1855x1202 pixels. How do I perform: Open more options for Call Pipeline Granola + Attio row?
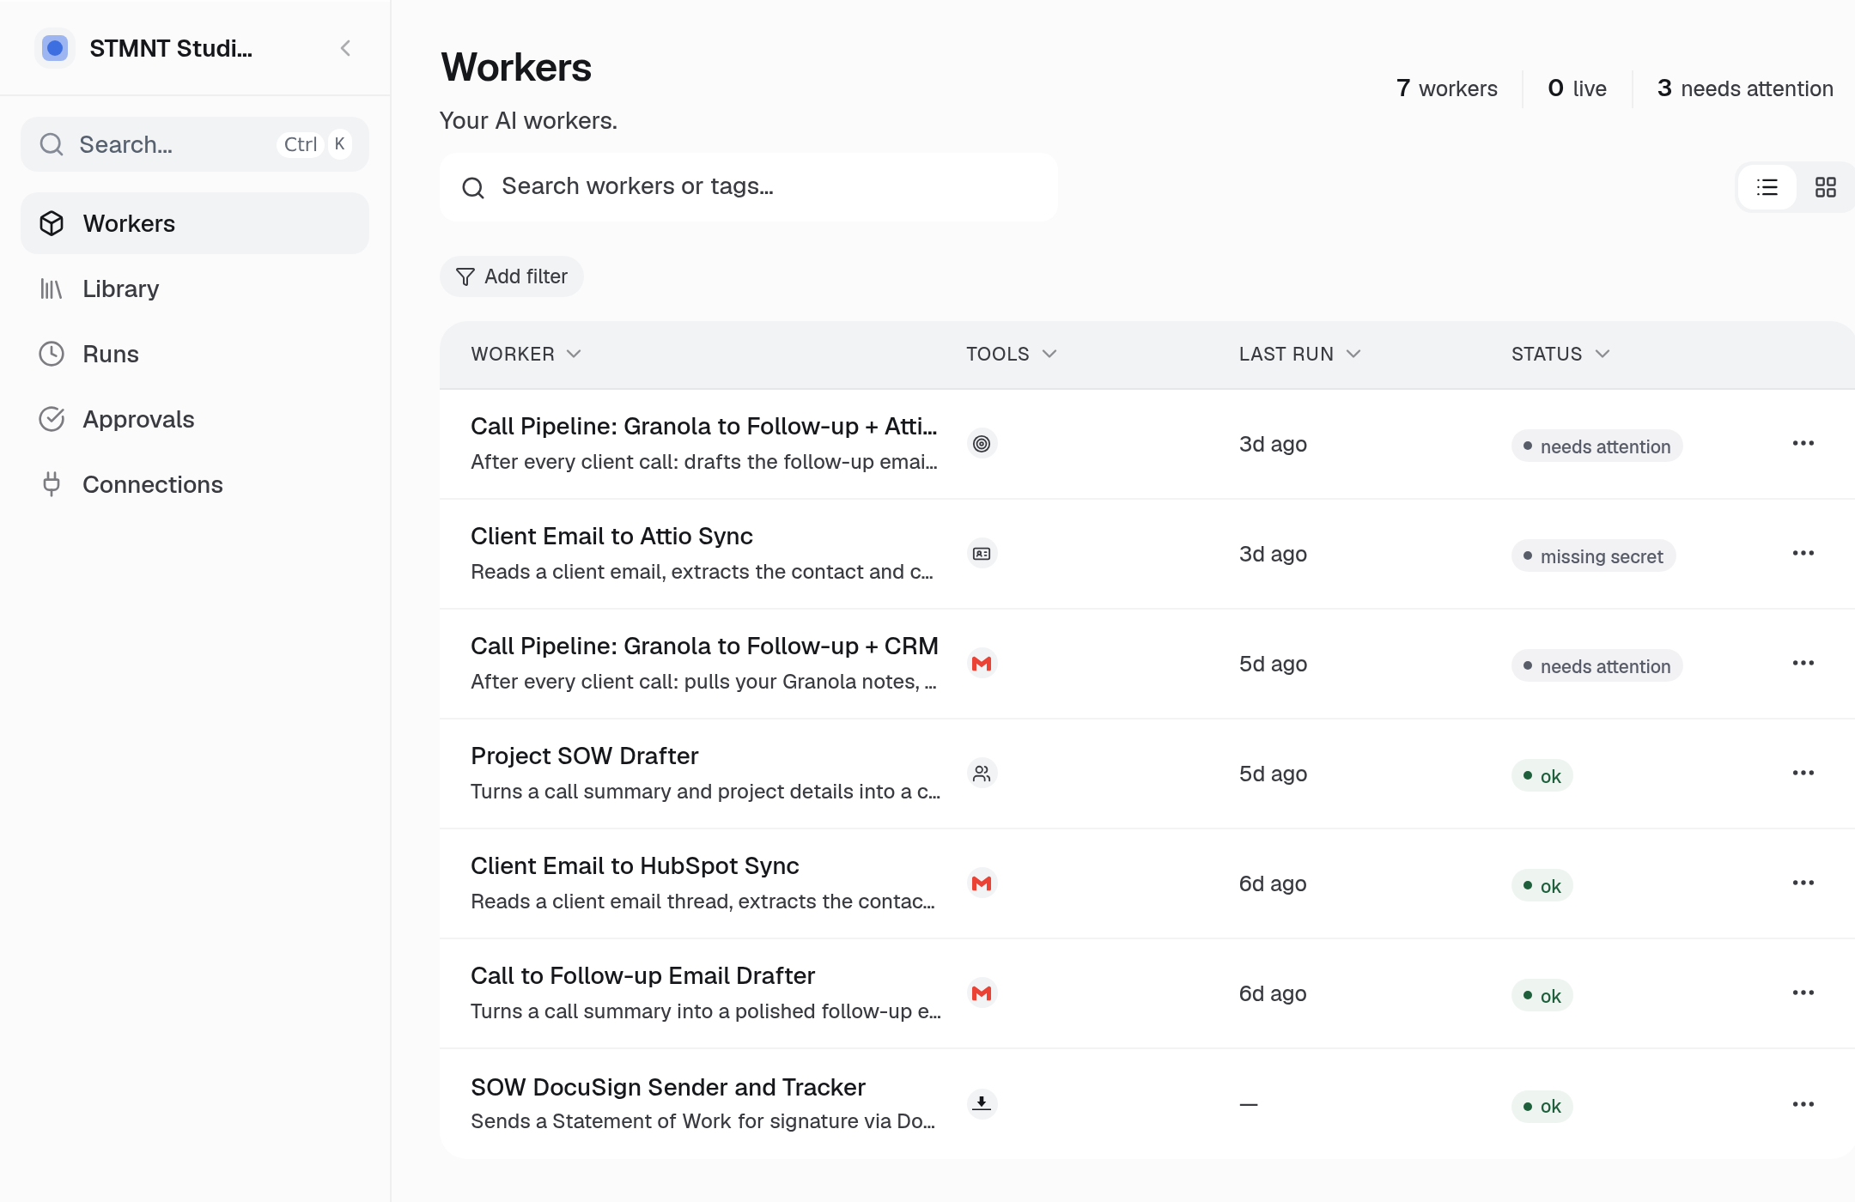1803,444
